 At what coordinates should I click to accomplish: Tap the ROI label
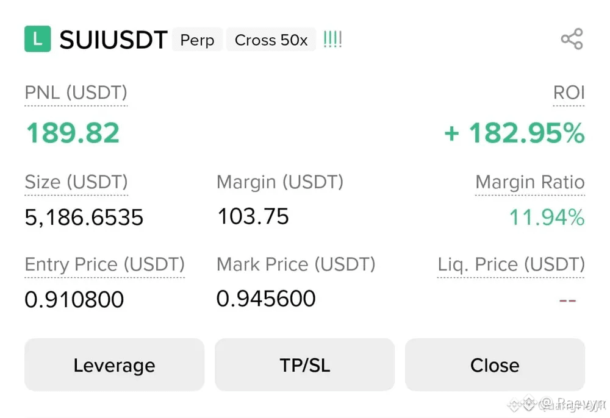tap(569, 93)
